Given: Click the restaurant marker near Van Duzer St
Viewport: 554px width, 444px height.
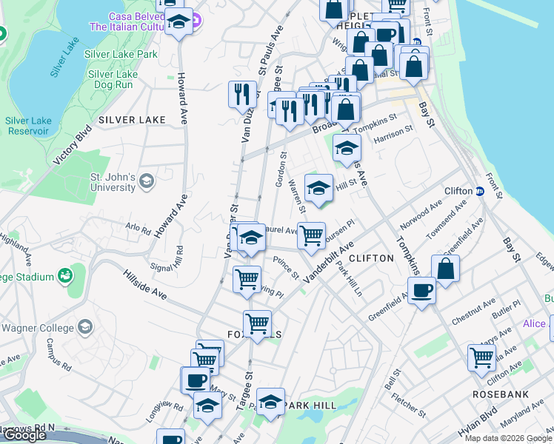Looking at the screenshot, I should [x=242, y=95].
